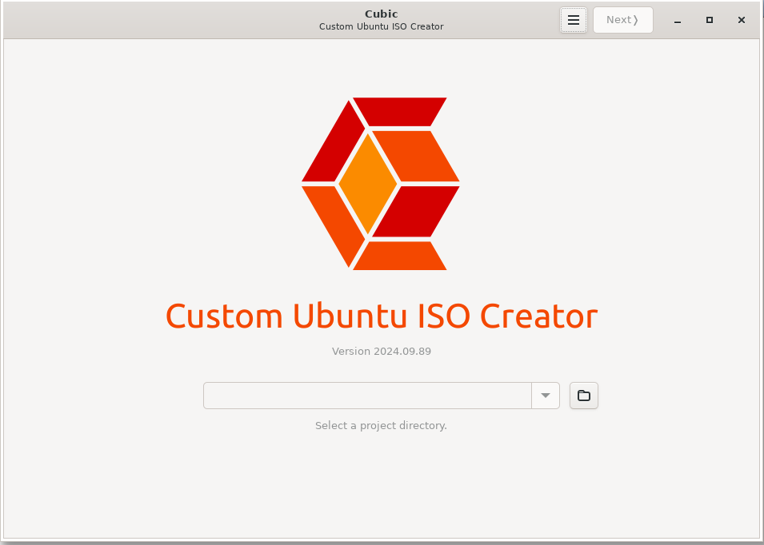Click the lower-left orange panel of the logo
Image resolution: width=764 pixels, height=545 pixels.
coord(332,222)
